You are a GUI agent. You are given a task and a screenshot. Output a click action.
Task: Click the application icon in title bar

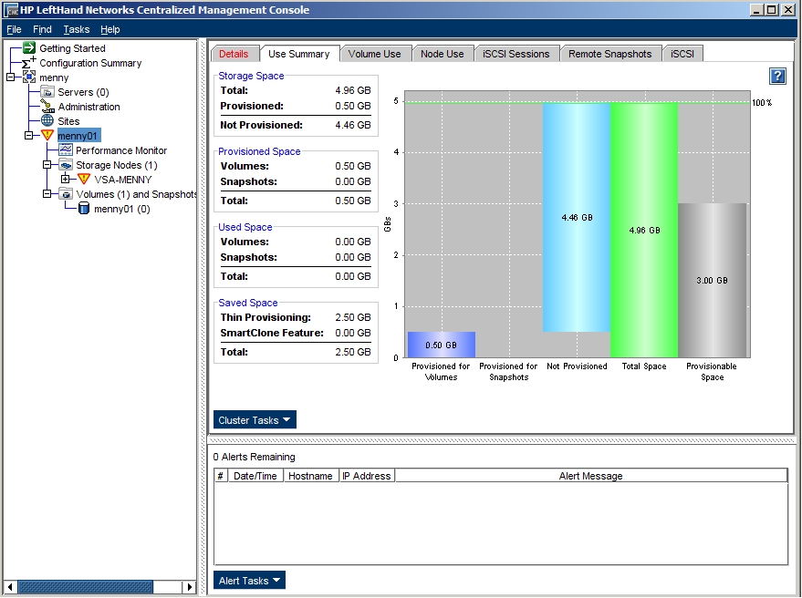point(11,10)
